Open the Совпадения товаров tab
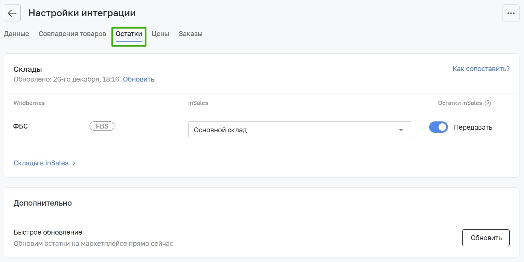Screen dimensions: 524x262 pyautogui.click(x=72, y=34)
